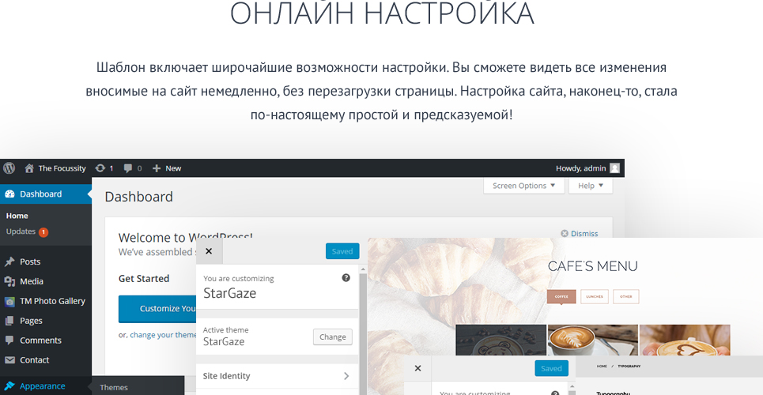The height and width of the screenshot is (395, 763).
Task: Open Updates submenu item
Action: pyautogui.click(x=27, y=232)
